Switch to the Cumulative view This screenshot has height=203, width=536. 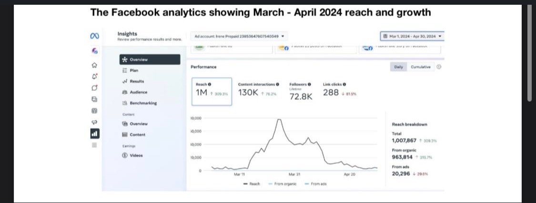click(x=420, y=67)
